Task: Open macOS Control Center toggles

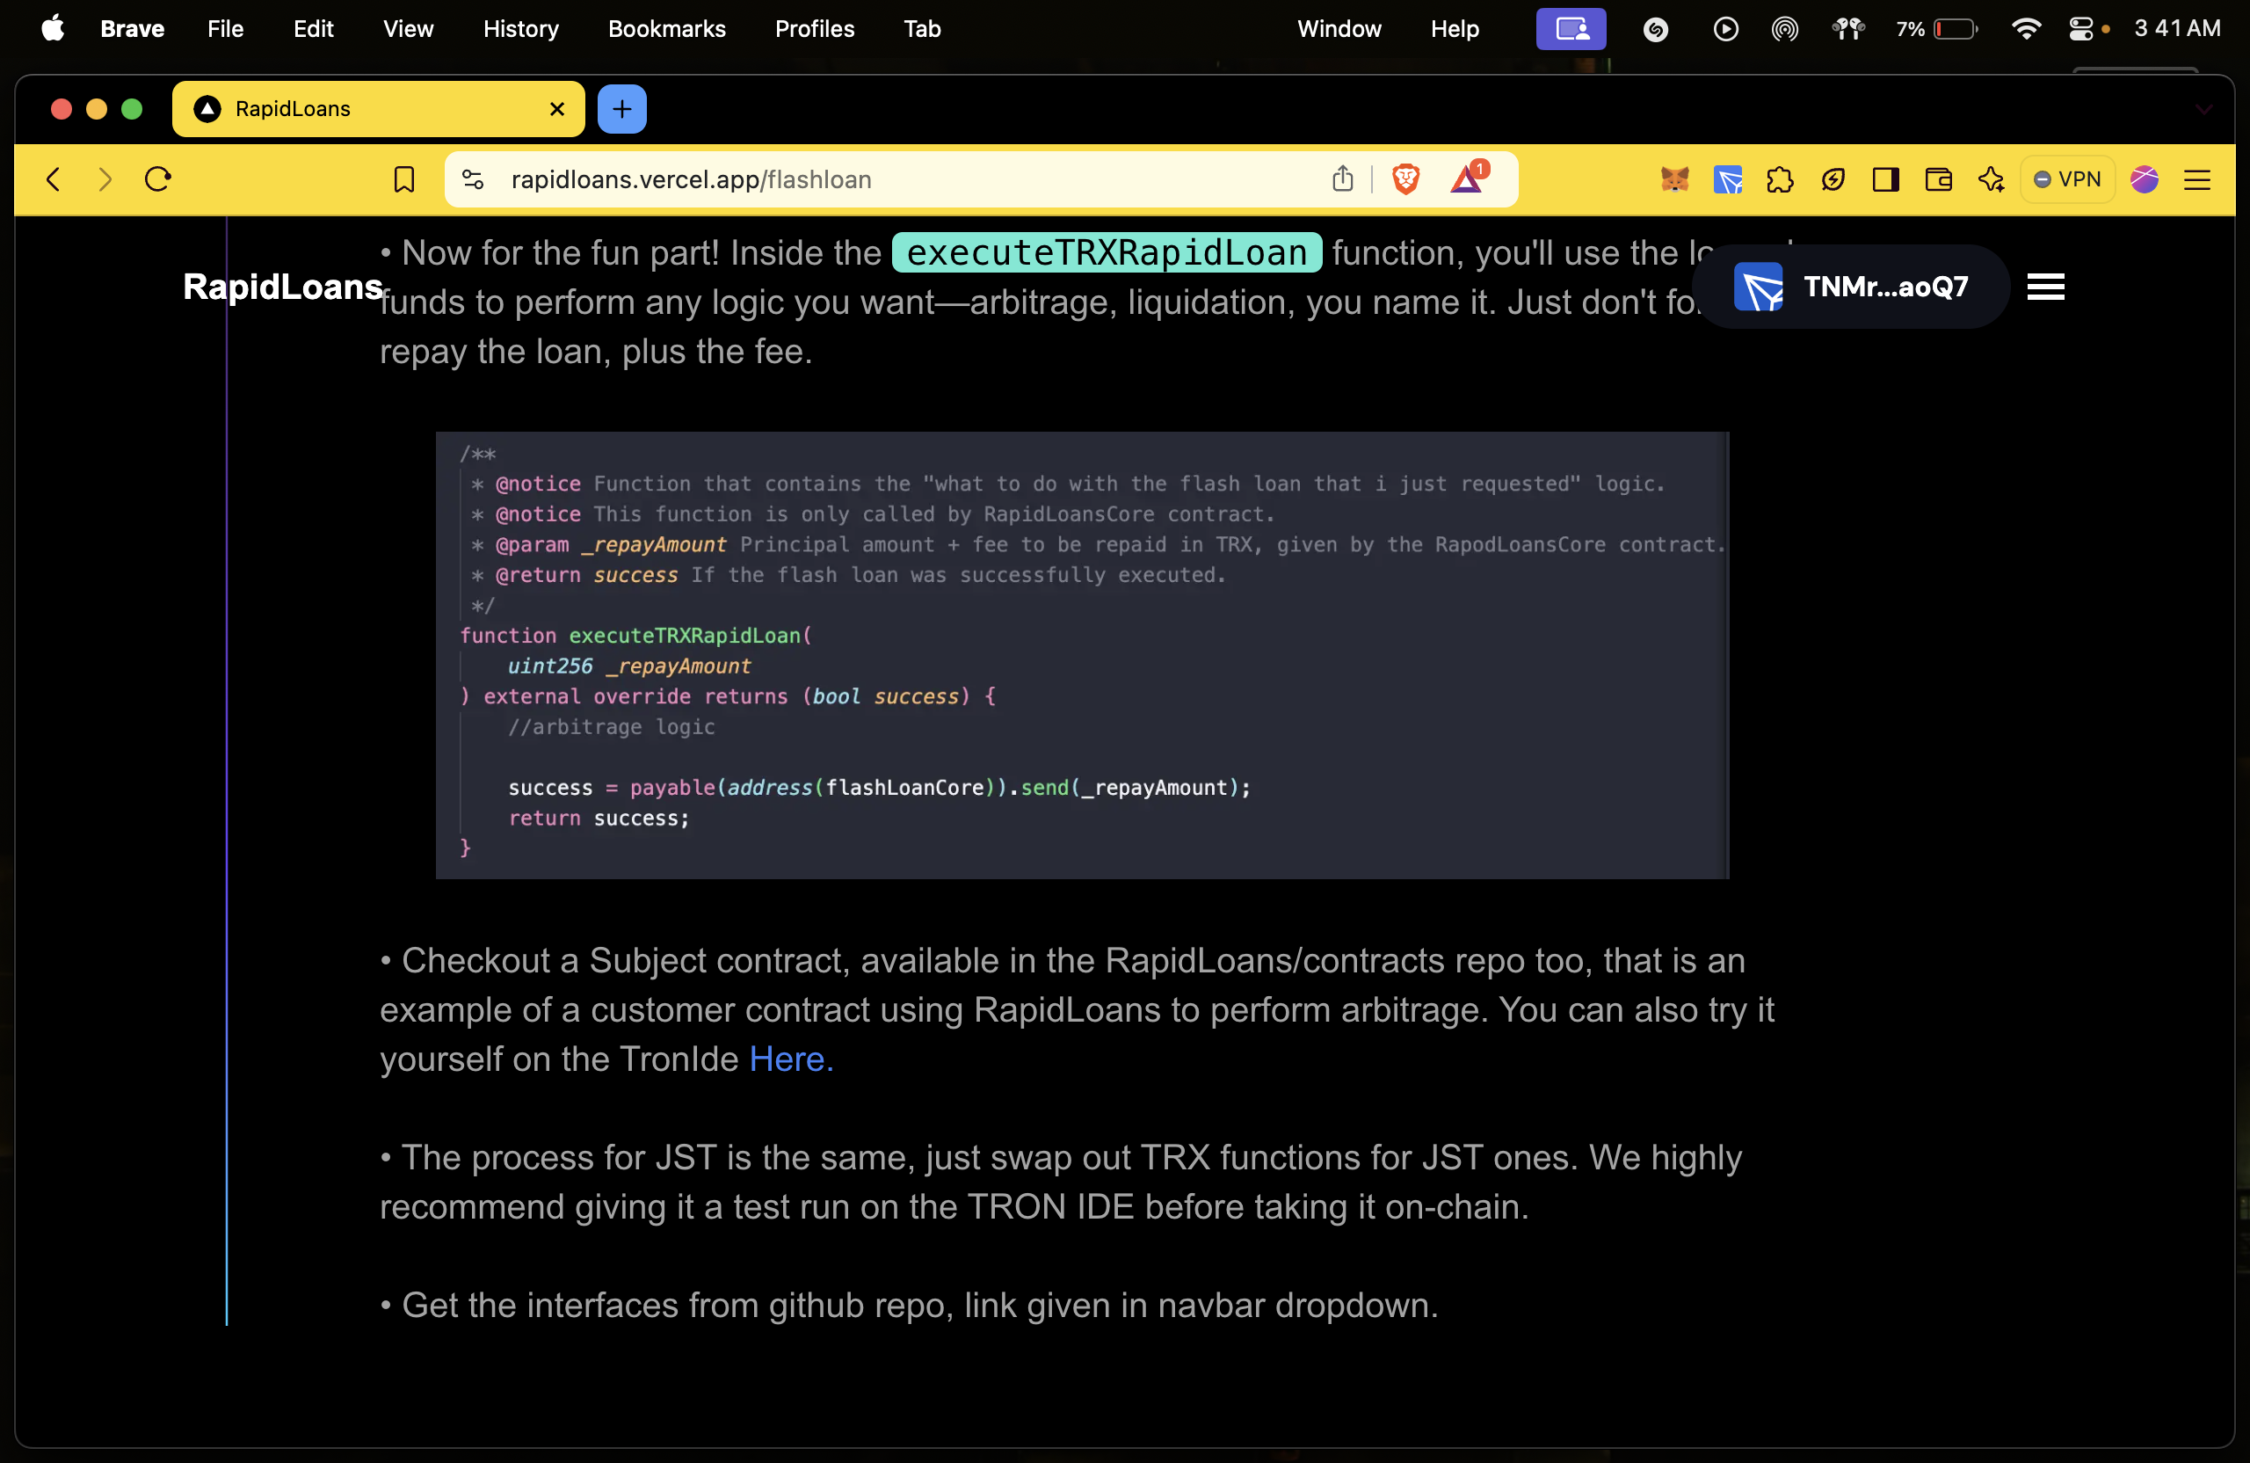Action: point(2080,29)
